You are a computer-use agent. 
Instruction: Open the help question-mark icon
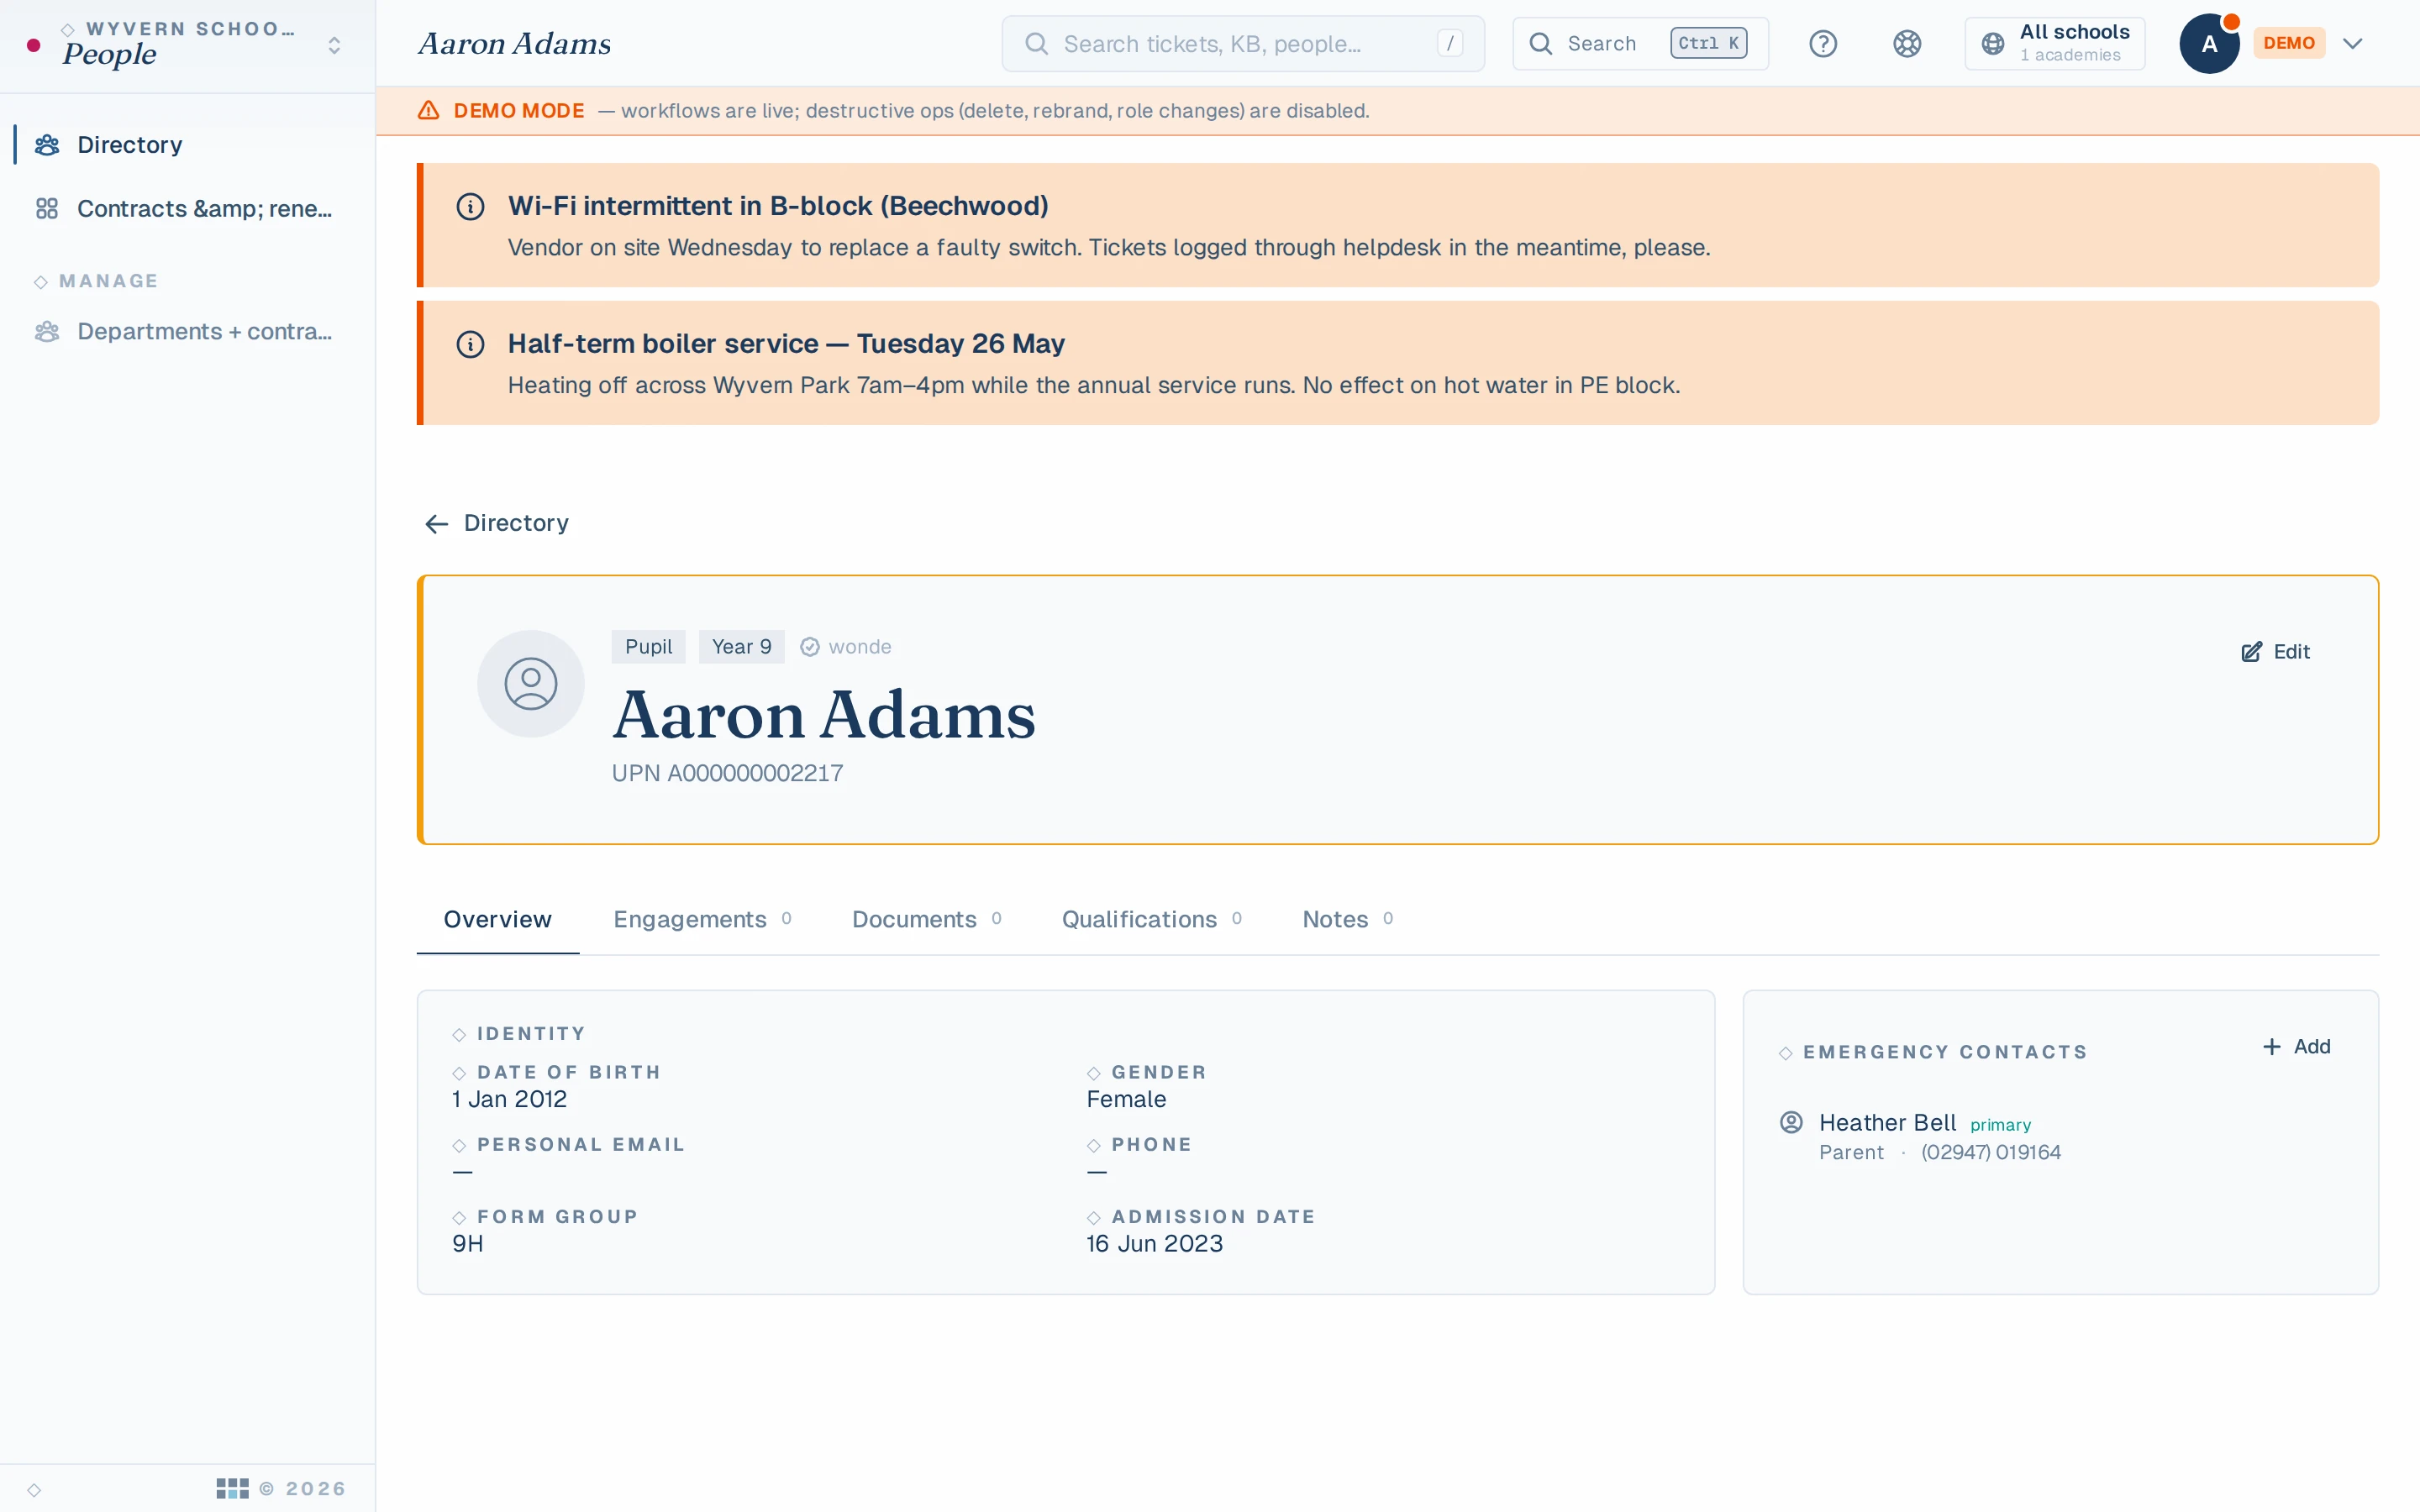(x=1823, y=44)
